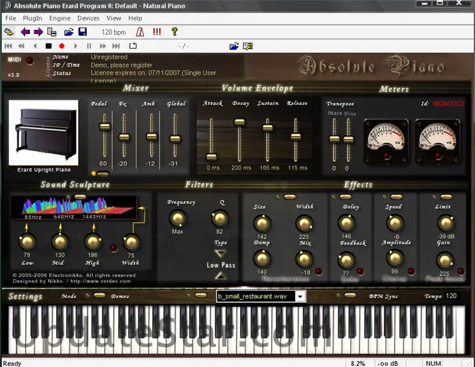Open the Help menu
The height and width of the screenshot is (367, 475).
[x=135, y=18]
